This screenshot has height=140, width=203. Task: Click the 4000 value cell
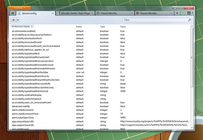click(x=123, y=117)
